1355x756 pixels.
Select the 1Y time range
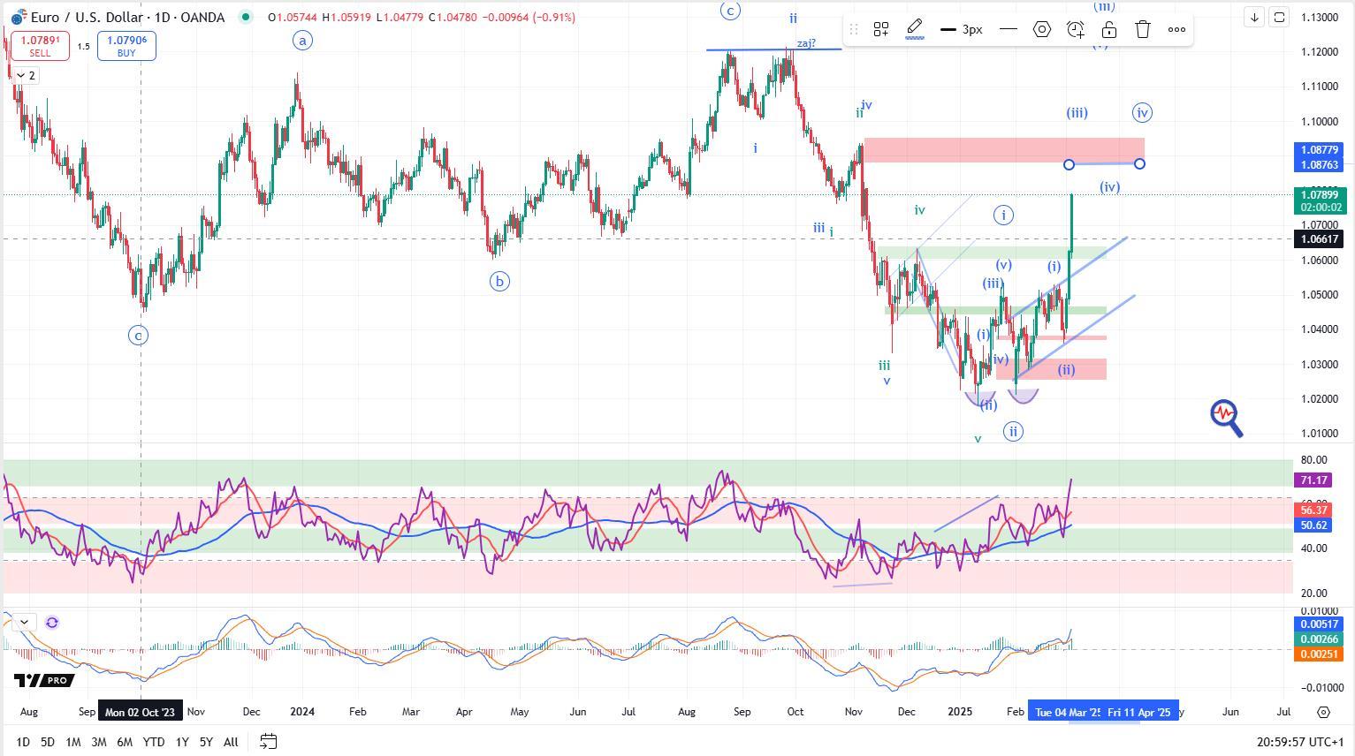point(182,742)
